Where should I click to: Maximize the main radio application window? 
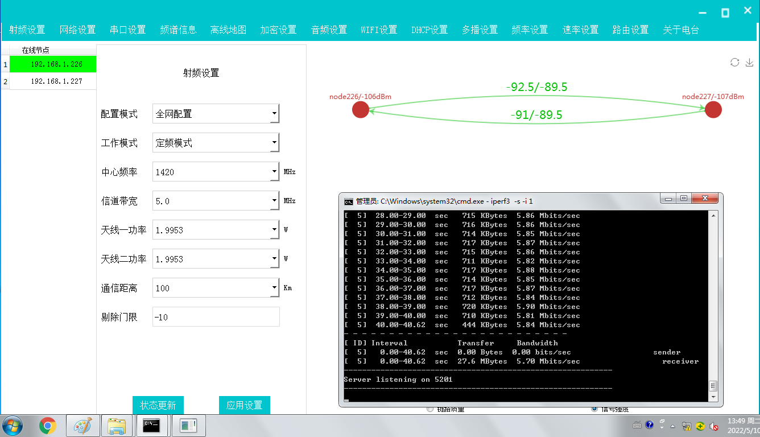pos(725,13)
